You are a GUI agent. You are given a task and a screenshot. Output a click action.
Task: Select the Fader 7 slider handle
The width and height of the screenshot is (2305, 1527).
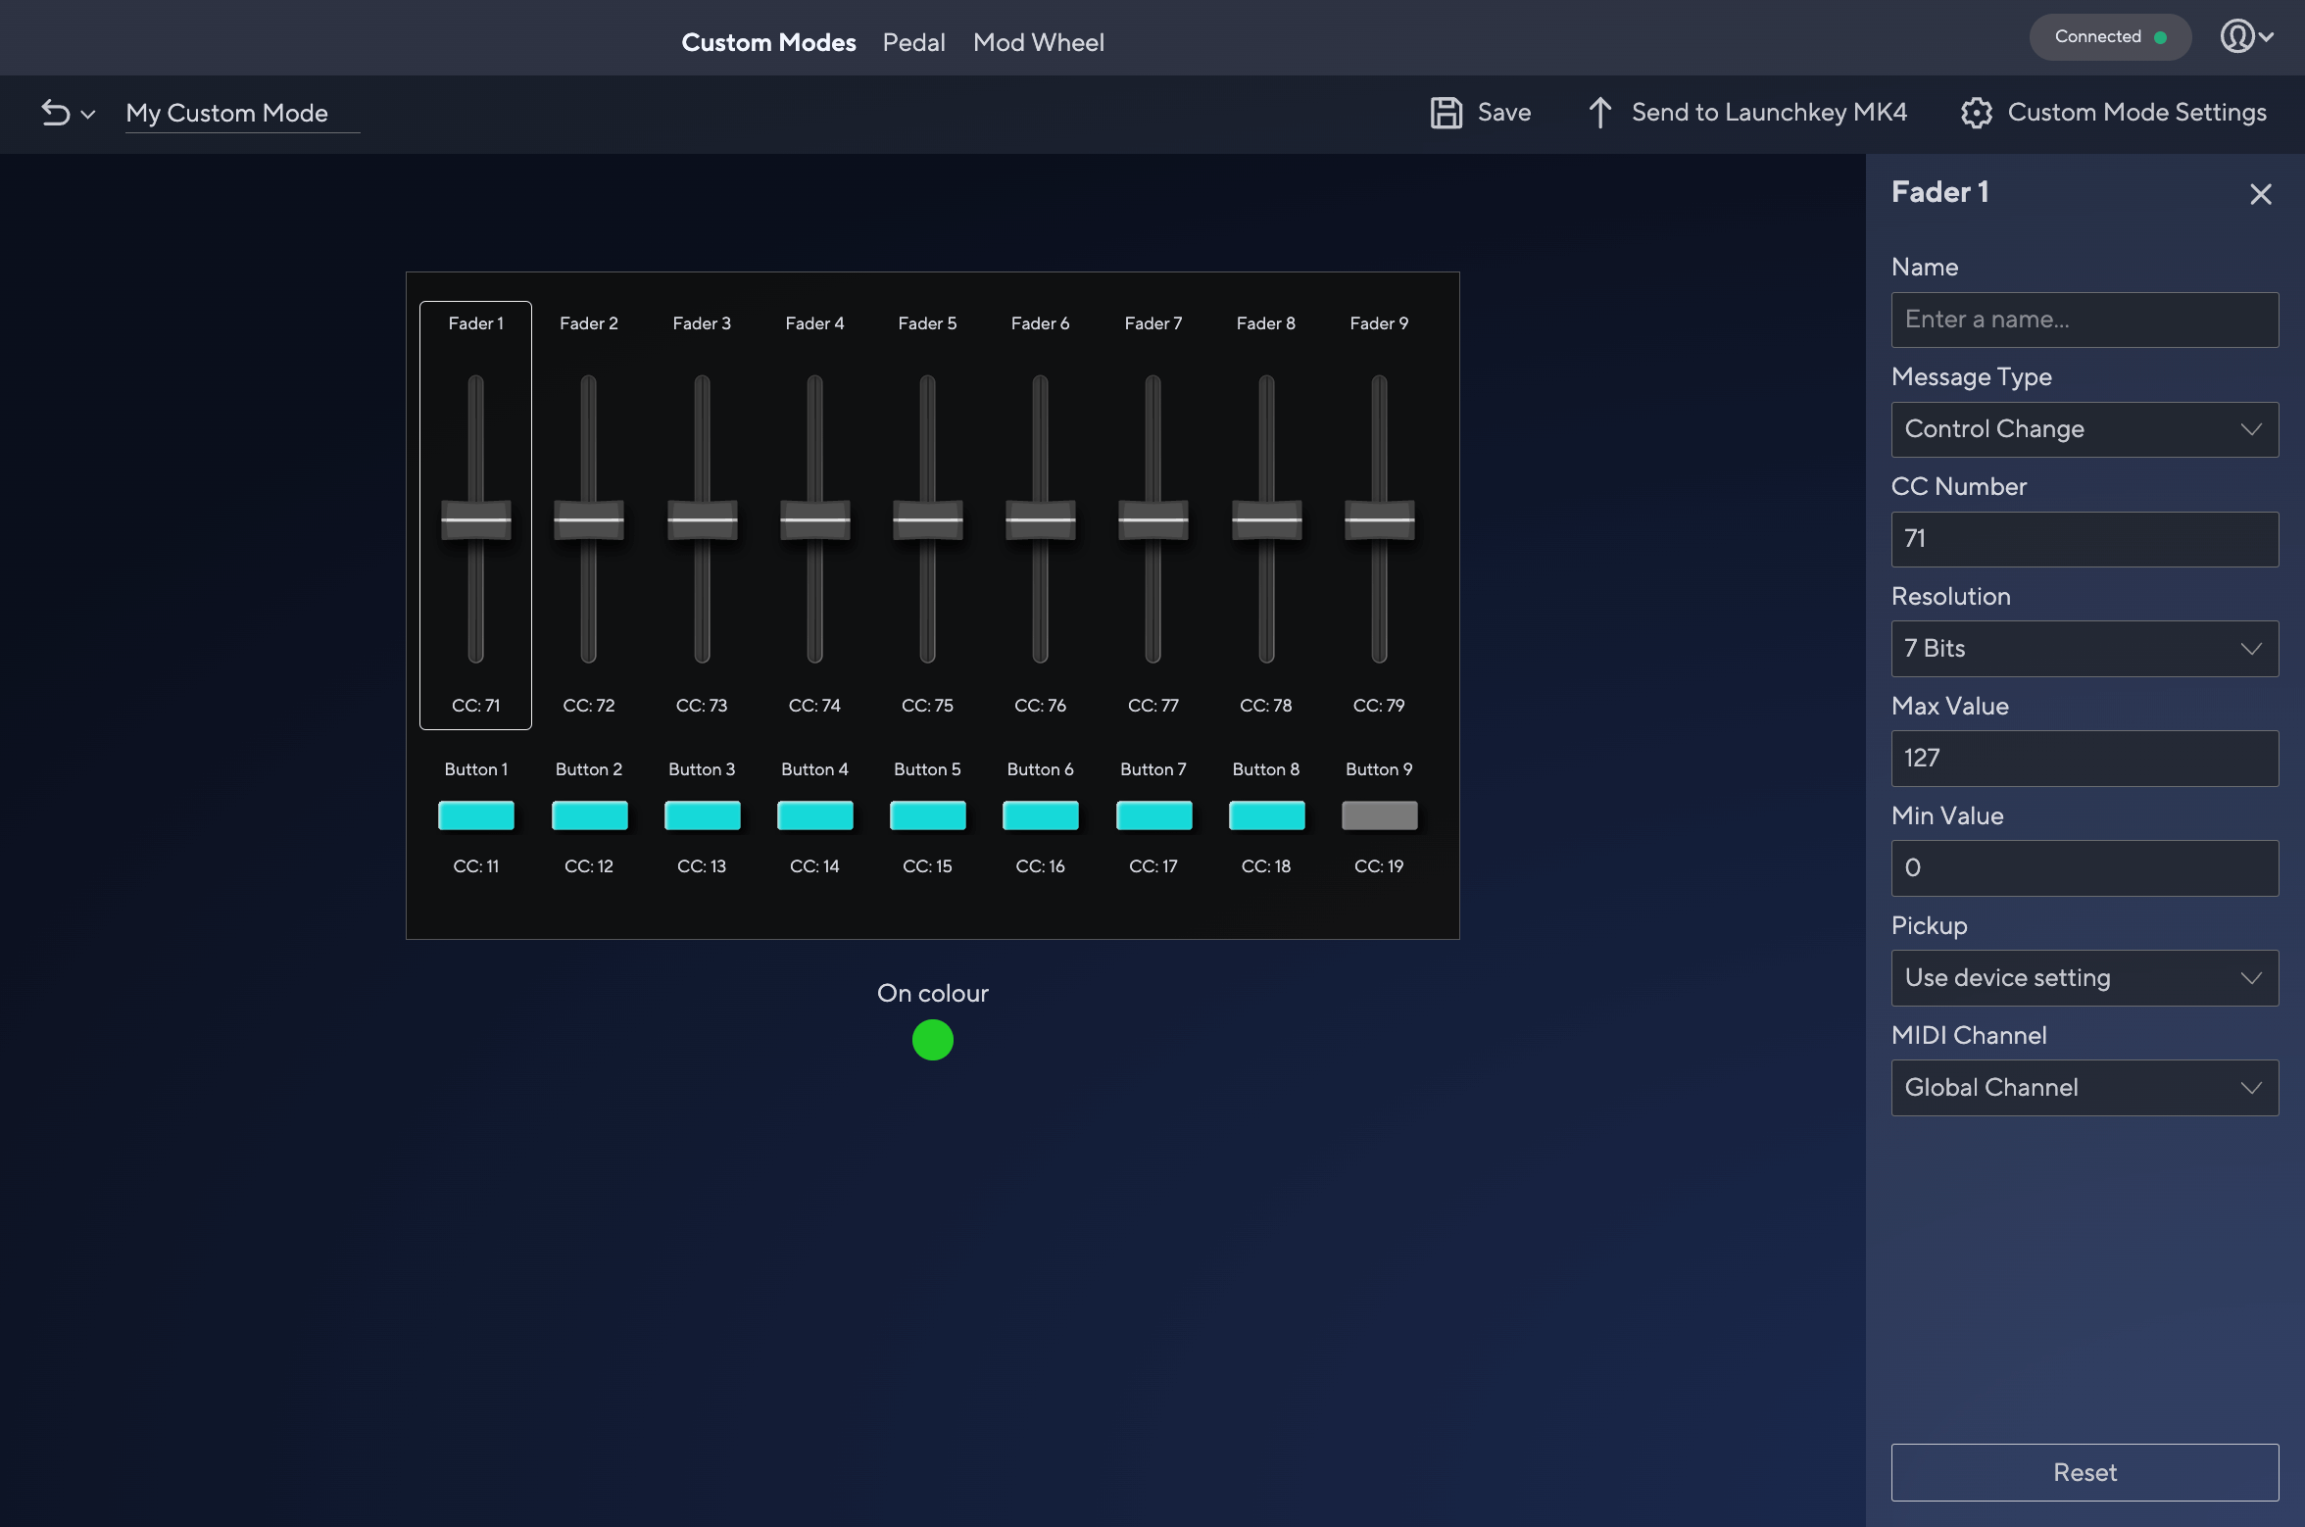click(x=1153, y=519)
